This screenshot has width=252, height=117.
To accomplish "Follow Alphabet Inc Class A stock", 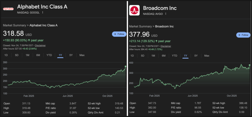I will (x=119, y=34).
